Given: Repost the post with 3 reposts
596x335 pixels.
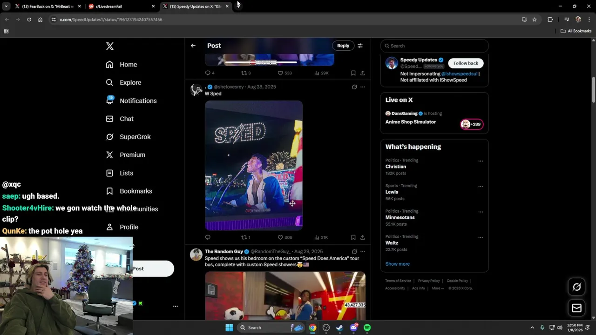Looking at the screenshot, I should pyautogui.click(x=246, y=73).
